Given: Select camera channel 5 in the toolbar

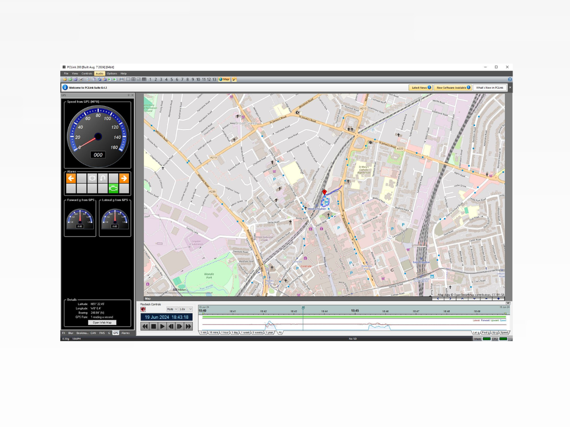Looking at the screenshot, I should (x=171, y=79).
